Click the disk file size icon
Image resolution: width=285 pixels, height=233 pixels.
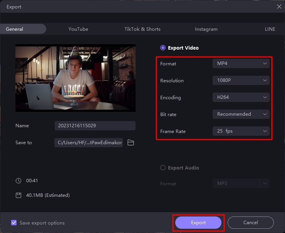click(x=18, y=195)
